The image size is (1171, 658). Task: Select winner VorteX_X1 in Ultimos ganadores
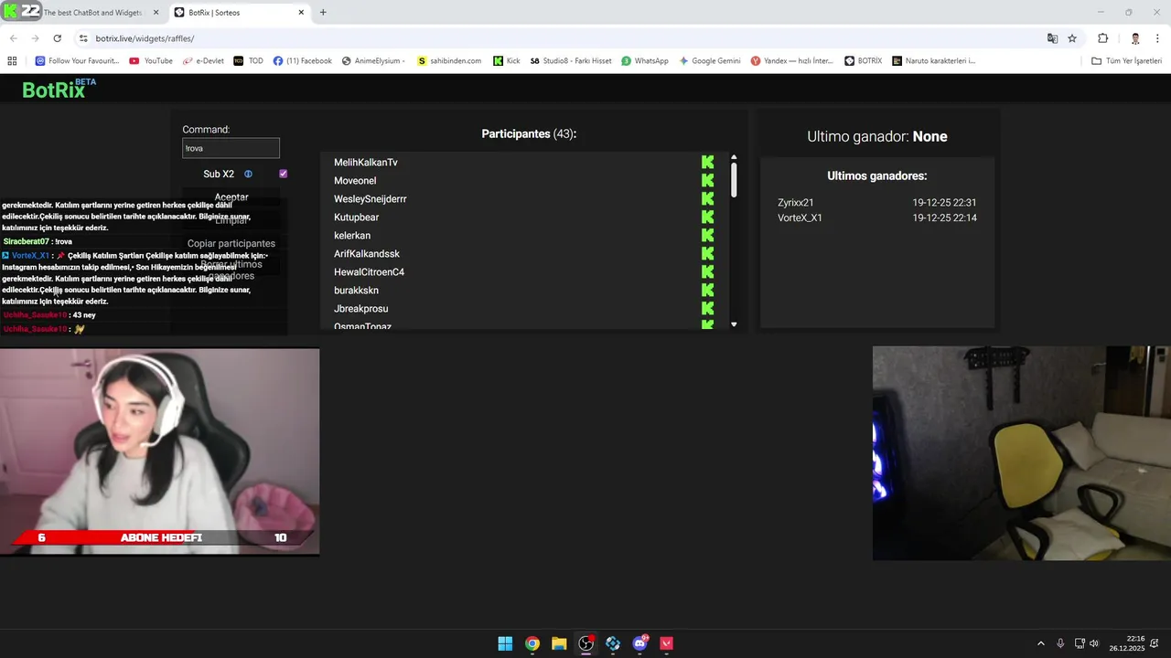[x=800, y=218]
